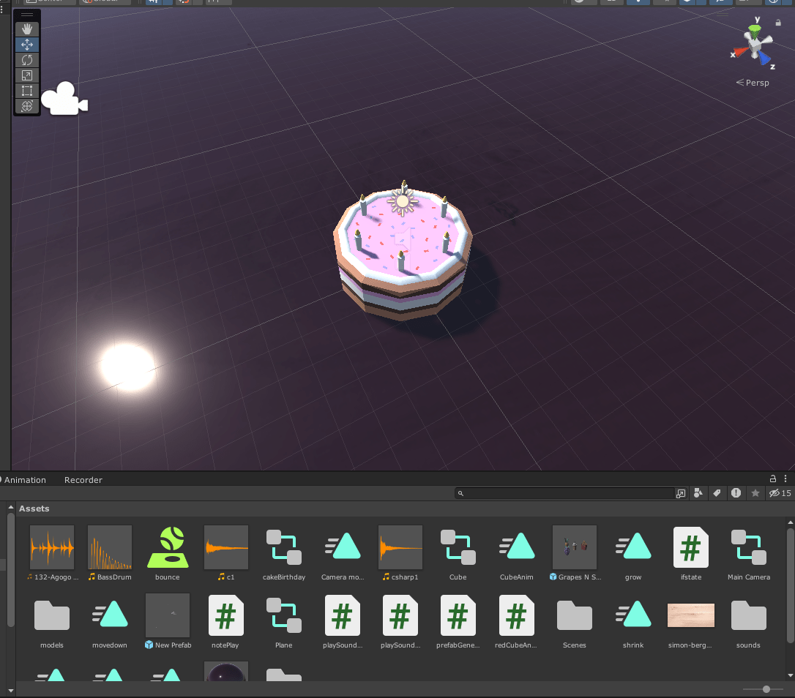This screenshot has height=698, width=795.
Task: Toggle visibility of hidden packages count
Action: tap(779, 493)
